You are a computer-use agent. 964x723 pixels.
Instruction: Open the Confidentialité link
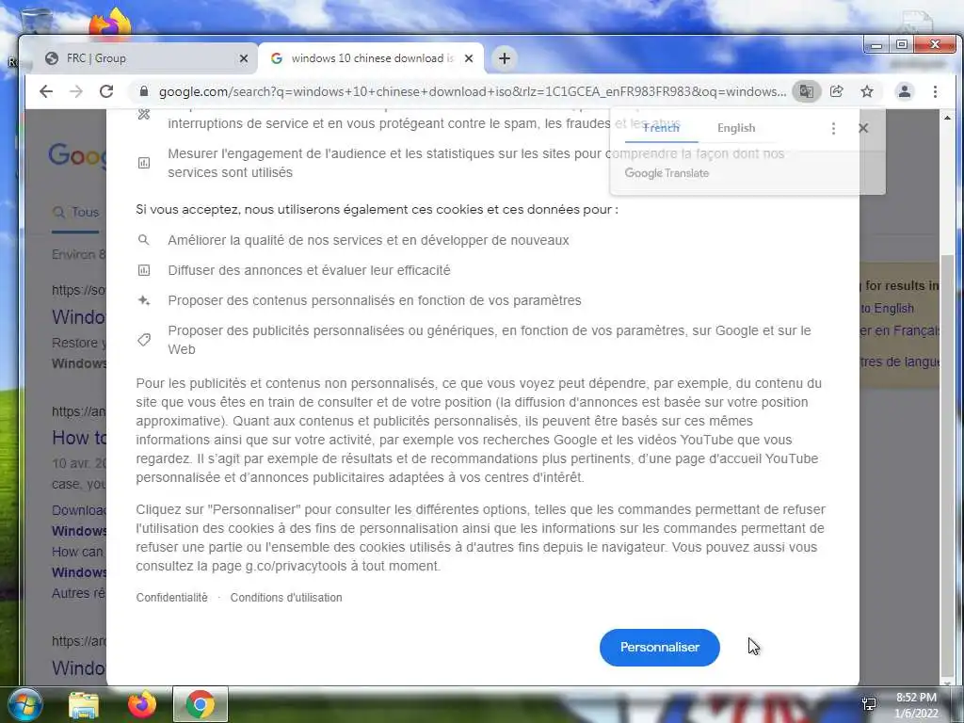171,598
